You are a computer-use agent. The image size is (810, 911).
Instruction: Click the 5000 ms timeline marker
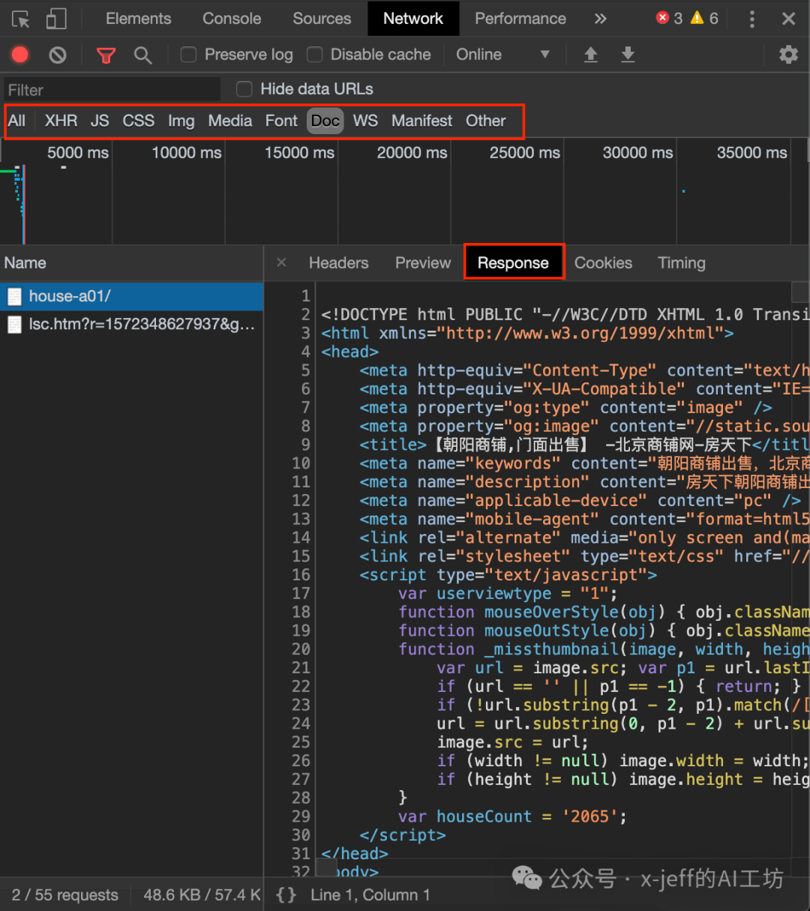click(78, 153)
